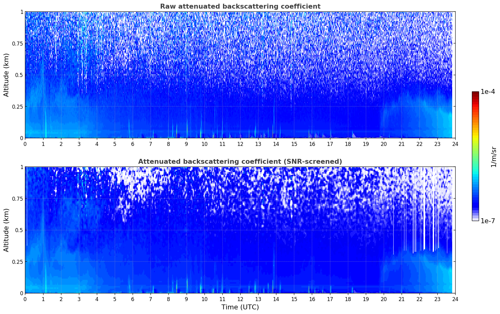Click the 'Time (UTC)' axis label
Screen dimensions: 500x314
click(240, 307)
